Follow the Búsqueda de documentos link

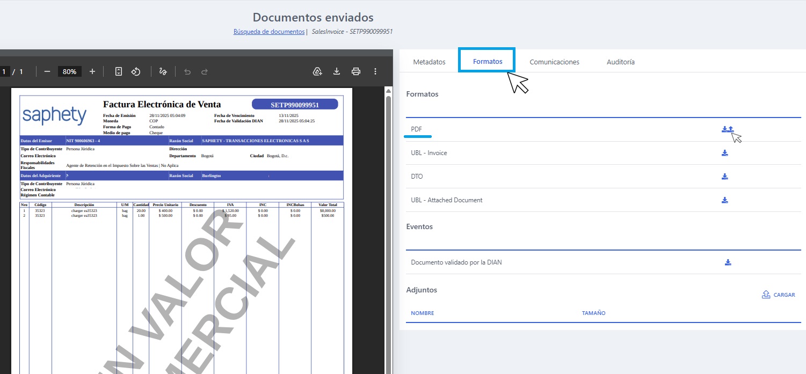[x=269, y=32]
